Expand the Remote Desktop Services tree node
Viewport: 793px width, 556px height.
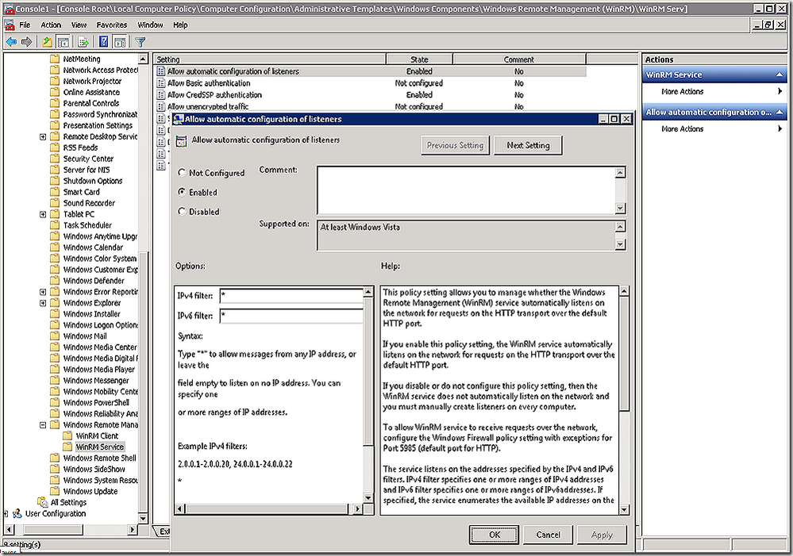(43, 137)
